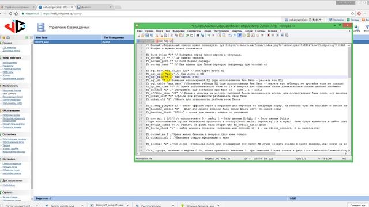Click bookmark star in address bar
Screen dimensions: 369x207
click(x=352, y=14)
